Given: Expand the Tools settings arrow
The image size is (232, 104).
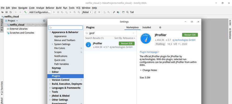Looking at the screenshot, I should [50, 92].
